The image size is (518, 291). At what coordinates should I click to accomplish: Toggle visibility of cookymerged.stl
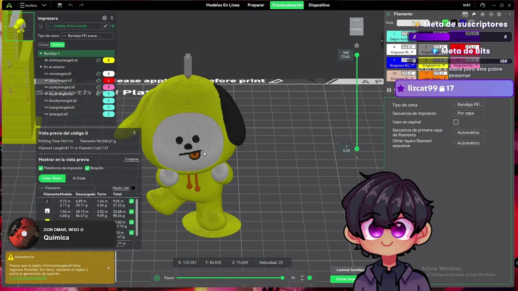click(x=46, y=87)
